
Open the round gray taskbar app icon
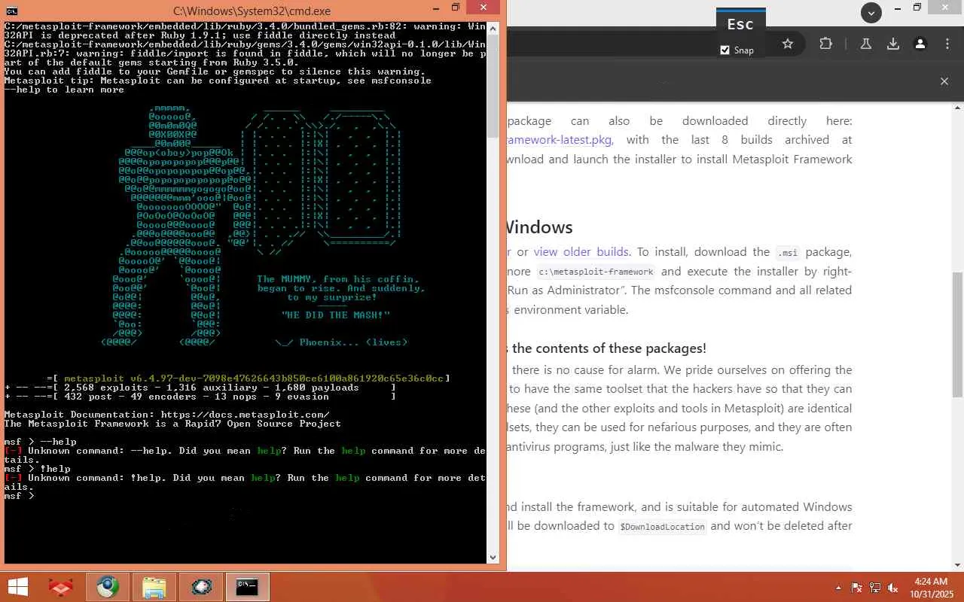coord(200,587)
